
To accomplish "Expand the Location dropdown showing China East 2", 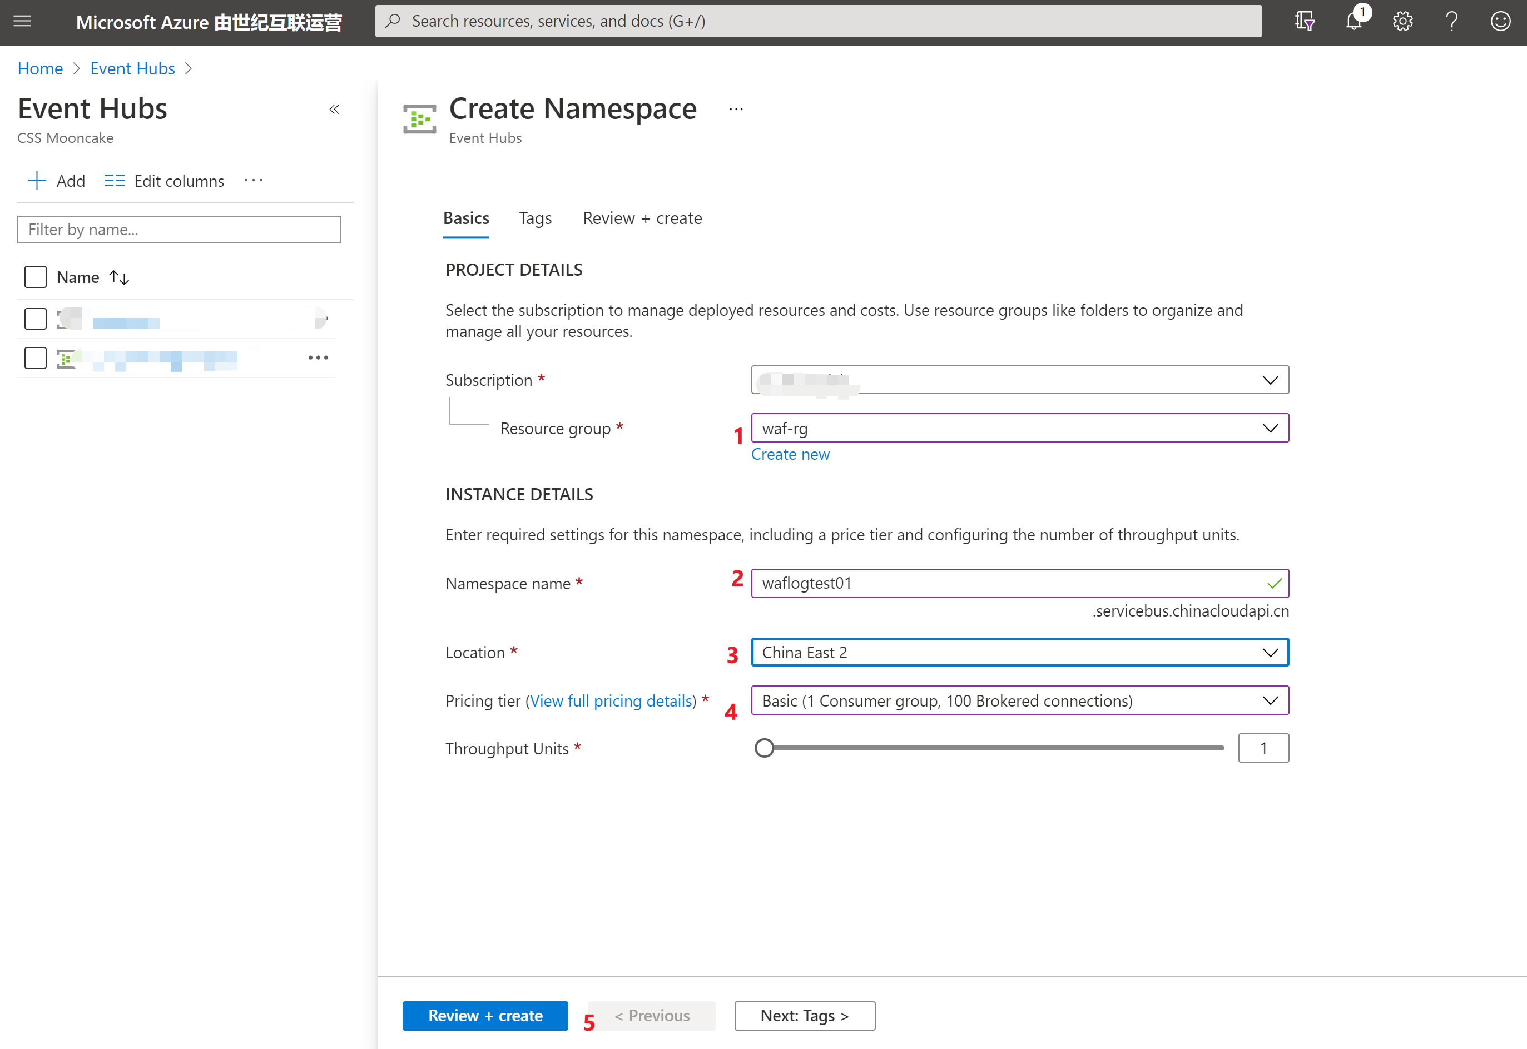I will (x=1019, y=652).
